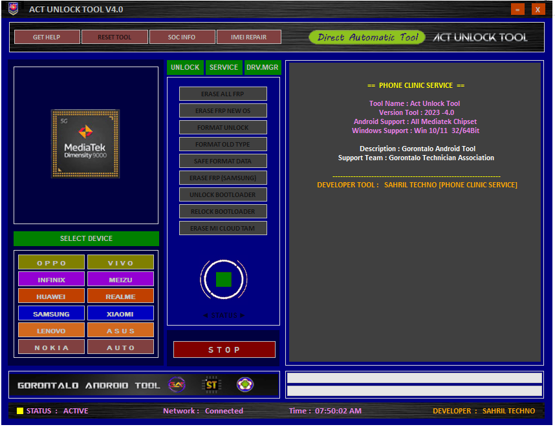Choose UNLOCK BOOTLOADER option

(223, 194)
